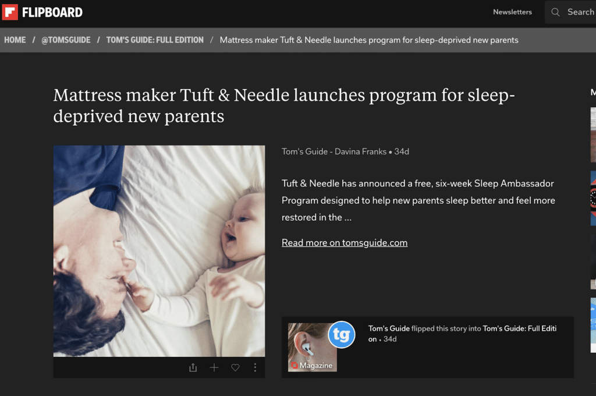Click Read more on tomsguide.com
The width and height of the screenshot is (596, 396).
click(x=345, y=243)
